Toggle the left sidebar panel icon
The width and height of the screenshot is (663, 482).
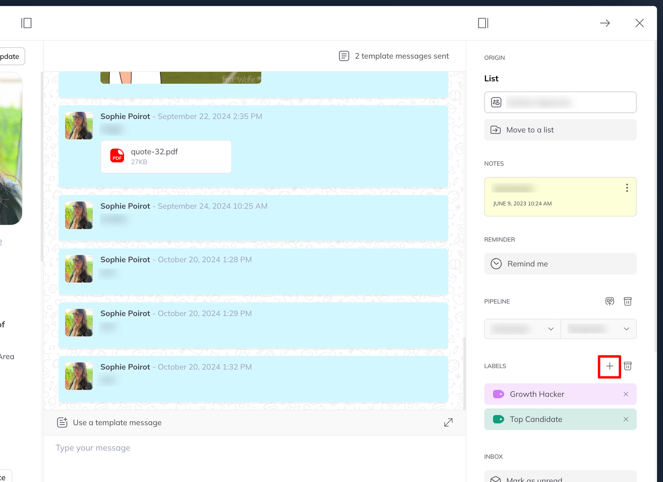click(x=27, y=23)
